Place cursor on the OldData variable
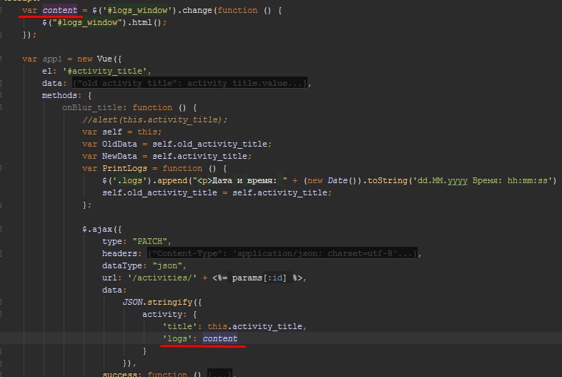Viewport: 562px width, 377px height. pos(119,144)
